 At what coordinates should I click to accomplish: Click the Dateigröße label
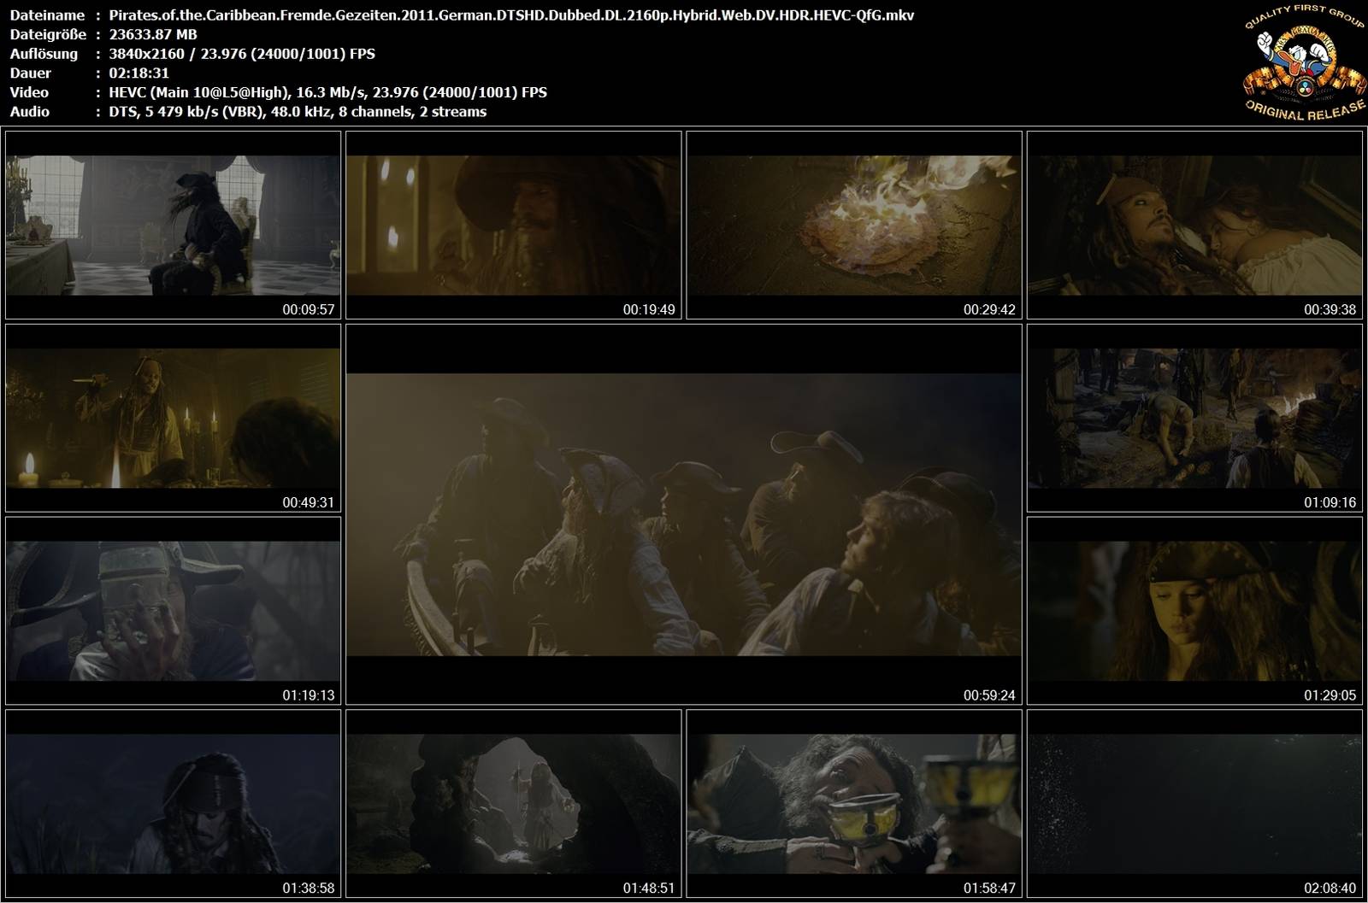(48, 34)
